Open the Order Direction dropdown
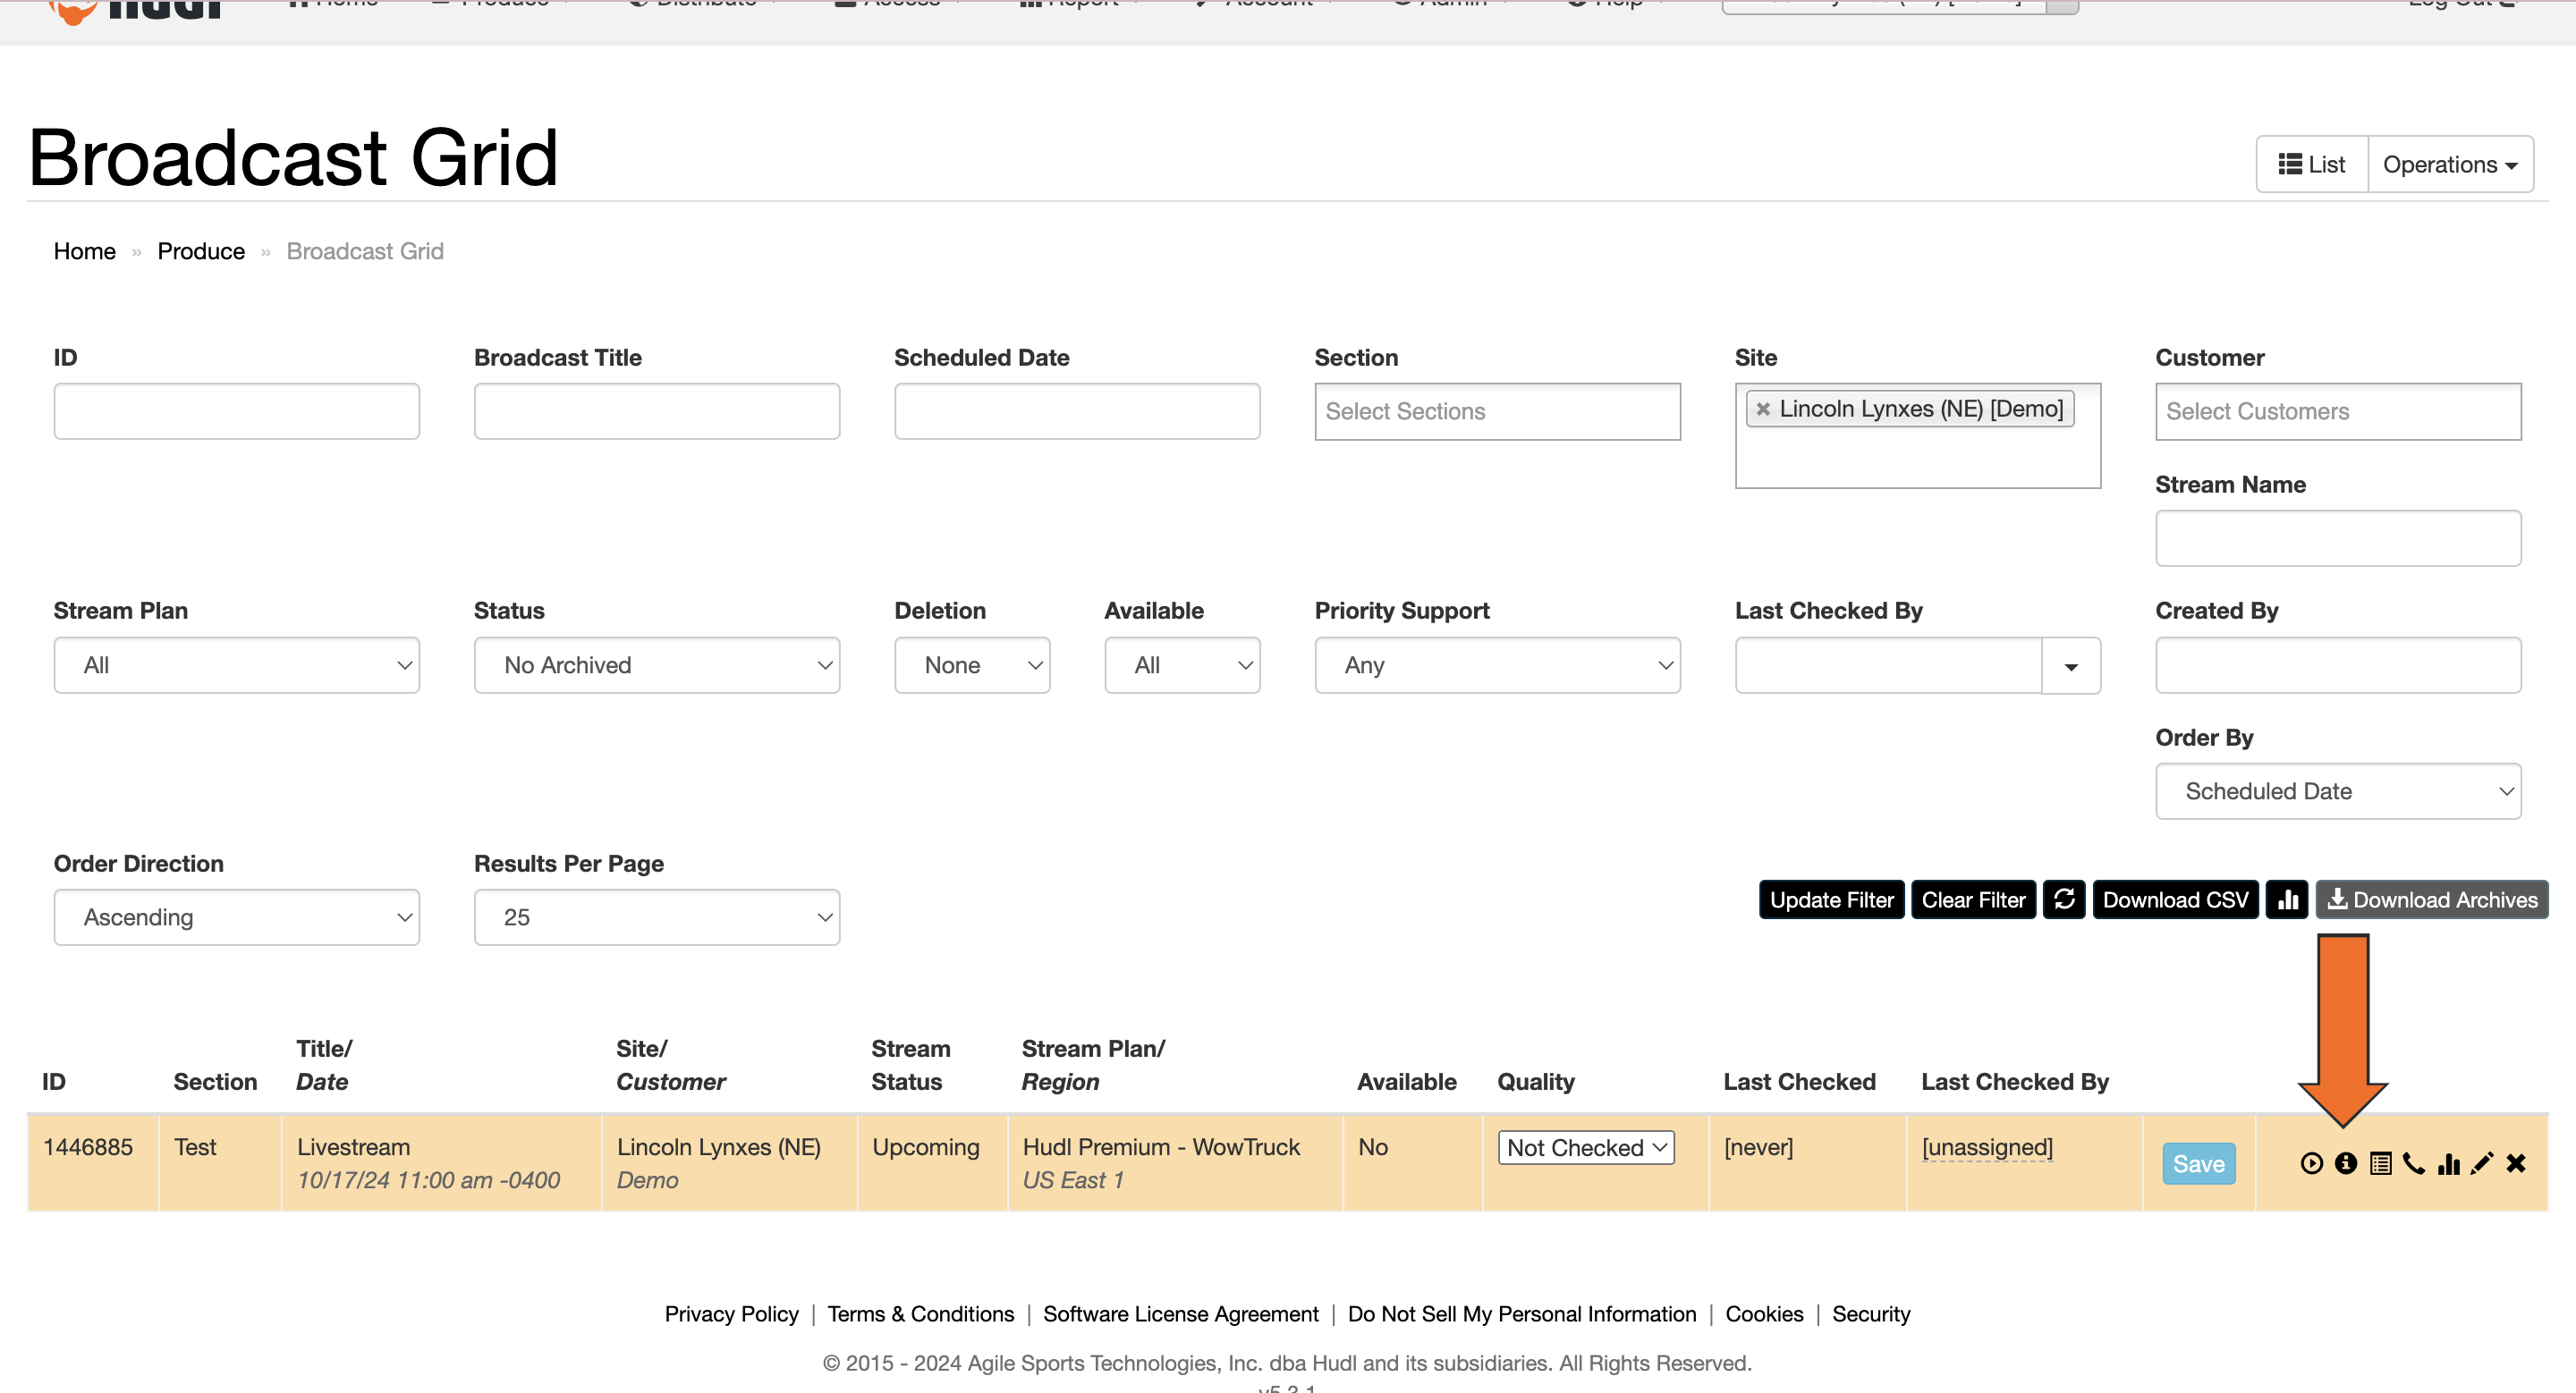Viewport: 2576px width, 1393px height. tap(237, 916)
